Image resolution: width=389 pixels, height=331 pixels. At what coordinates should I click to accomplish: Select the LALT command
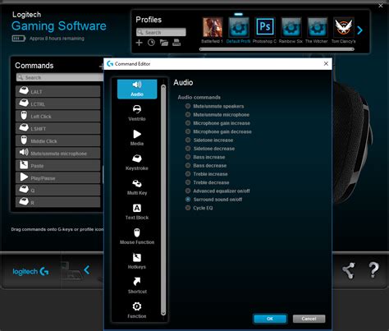click(x=57, y=91)
